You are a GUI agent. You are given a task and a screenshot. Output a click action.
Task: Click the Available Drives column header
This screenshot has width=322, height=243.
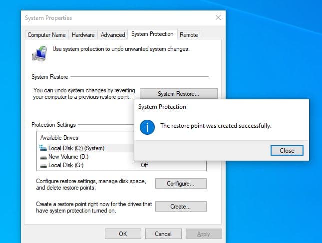[60, 138]
